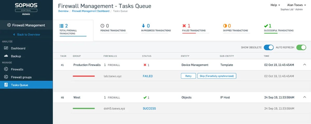Retry the failed lab.toews.xyz task
The image size is (311, 124).
tap(188, 76)
